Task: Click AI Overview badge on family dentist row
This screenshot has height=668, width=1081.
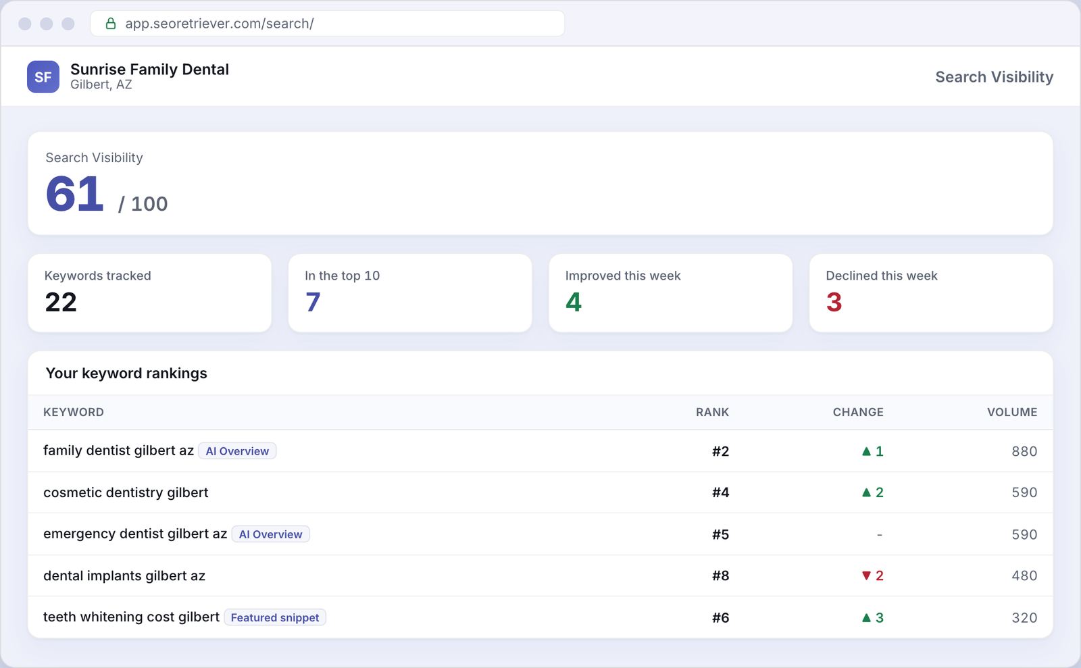Action: pyautogui.click(x=237, y=451)
